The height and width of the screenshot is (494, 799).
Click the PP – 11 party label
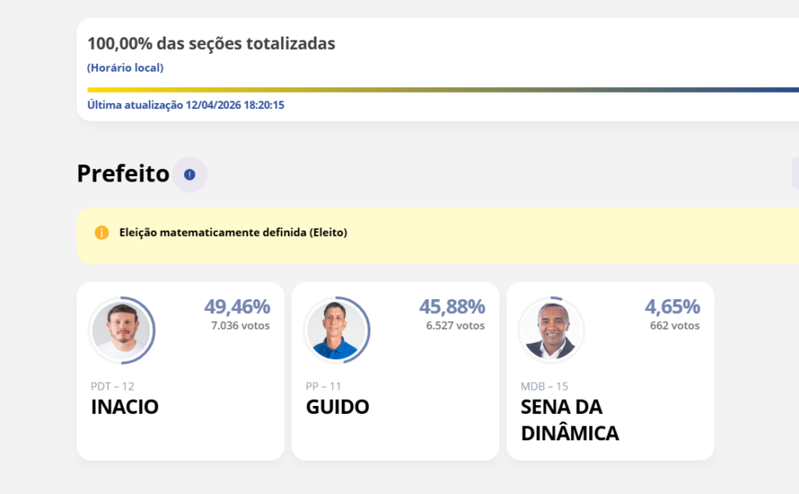(323, 386)
